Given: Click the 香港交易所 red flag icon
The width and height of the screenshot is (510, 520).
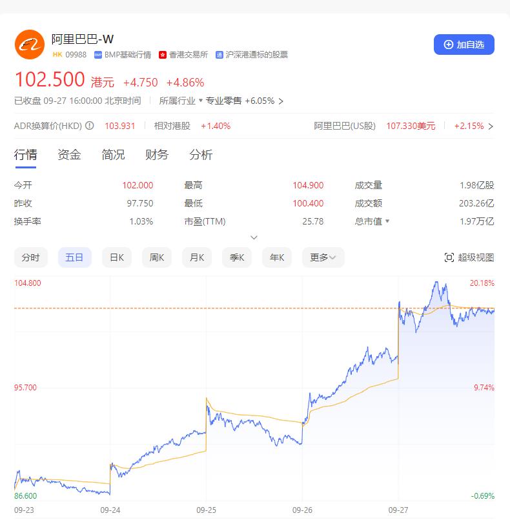Looking at the screenshot, I should click(x=162, y=55).
